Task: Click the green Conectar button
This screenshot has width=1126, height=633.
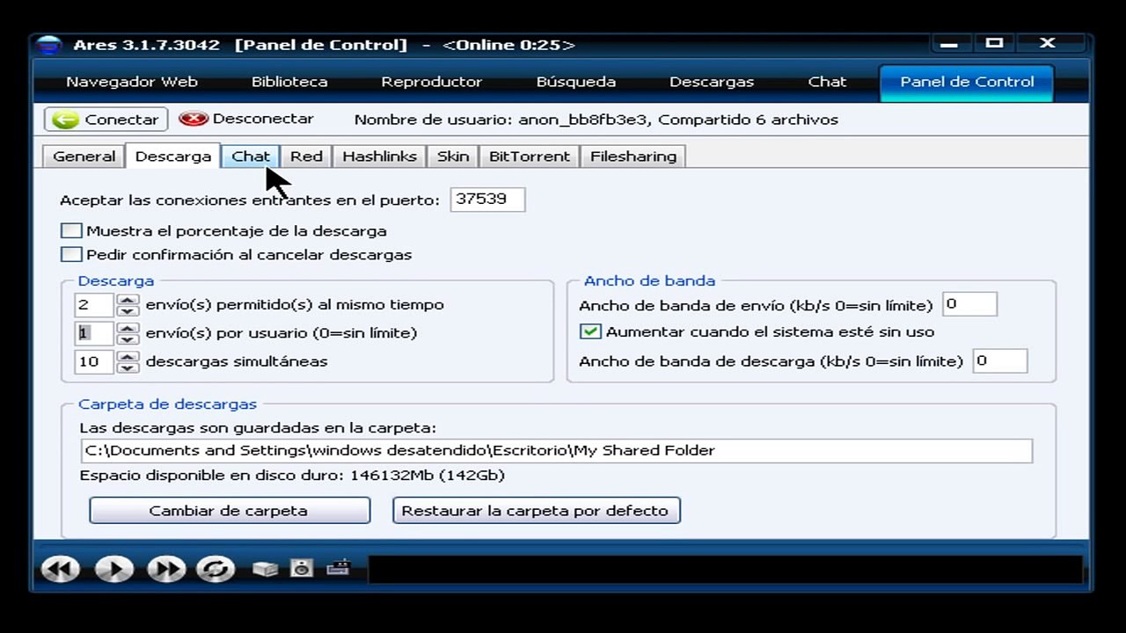Action: point(106,120)
